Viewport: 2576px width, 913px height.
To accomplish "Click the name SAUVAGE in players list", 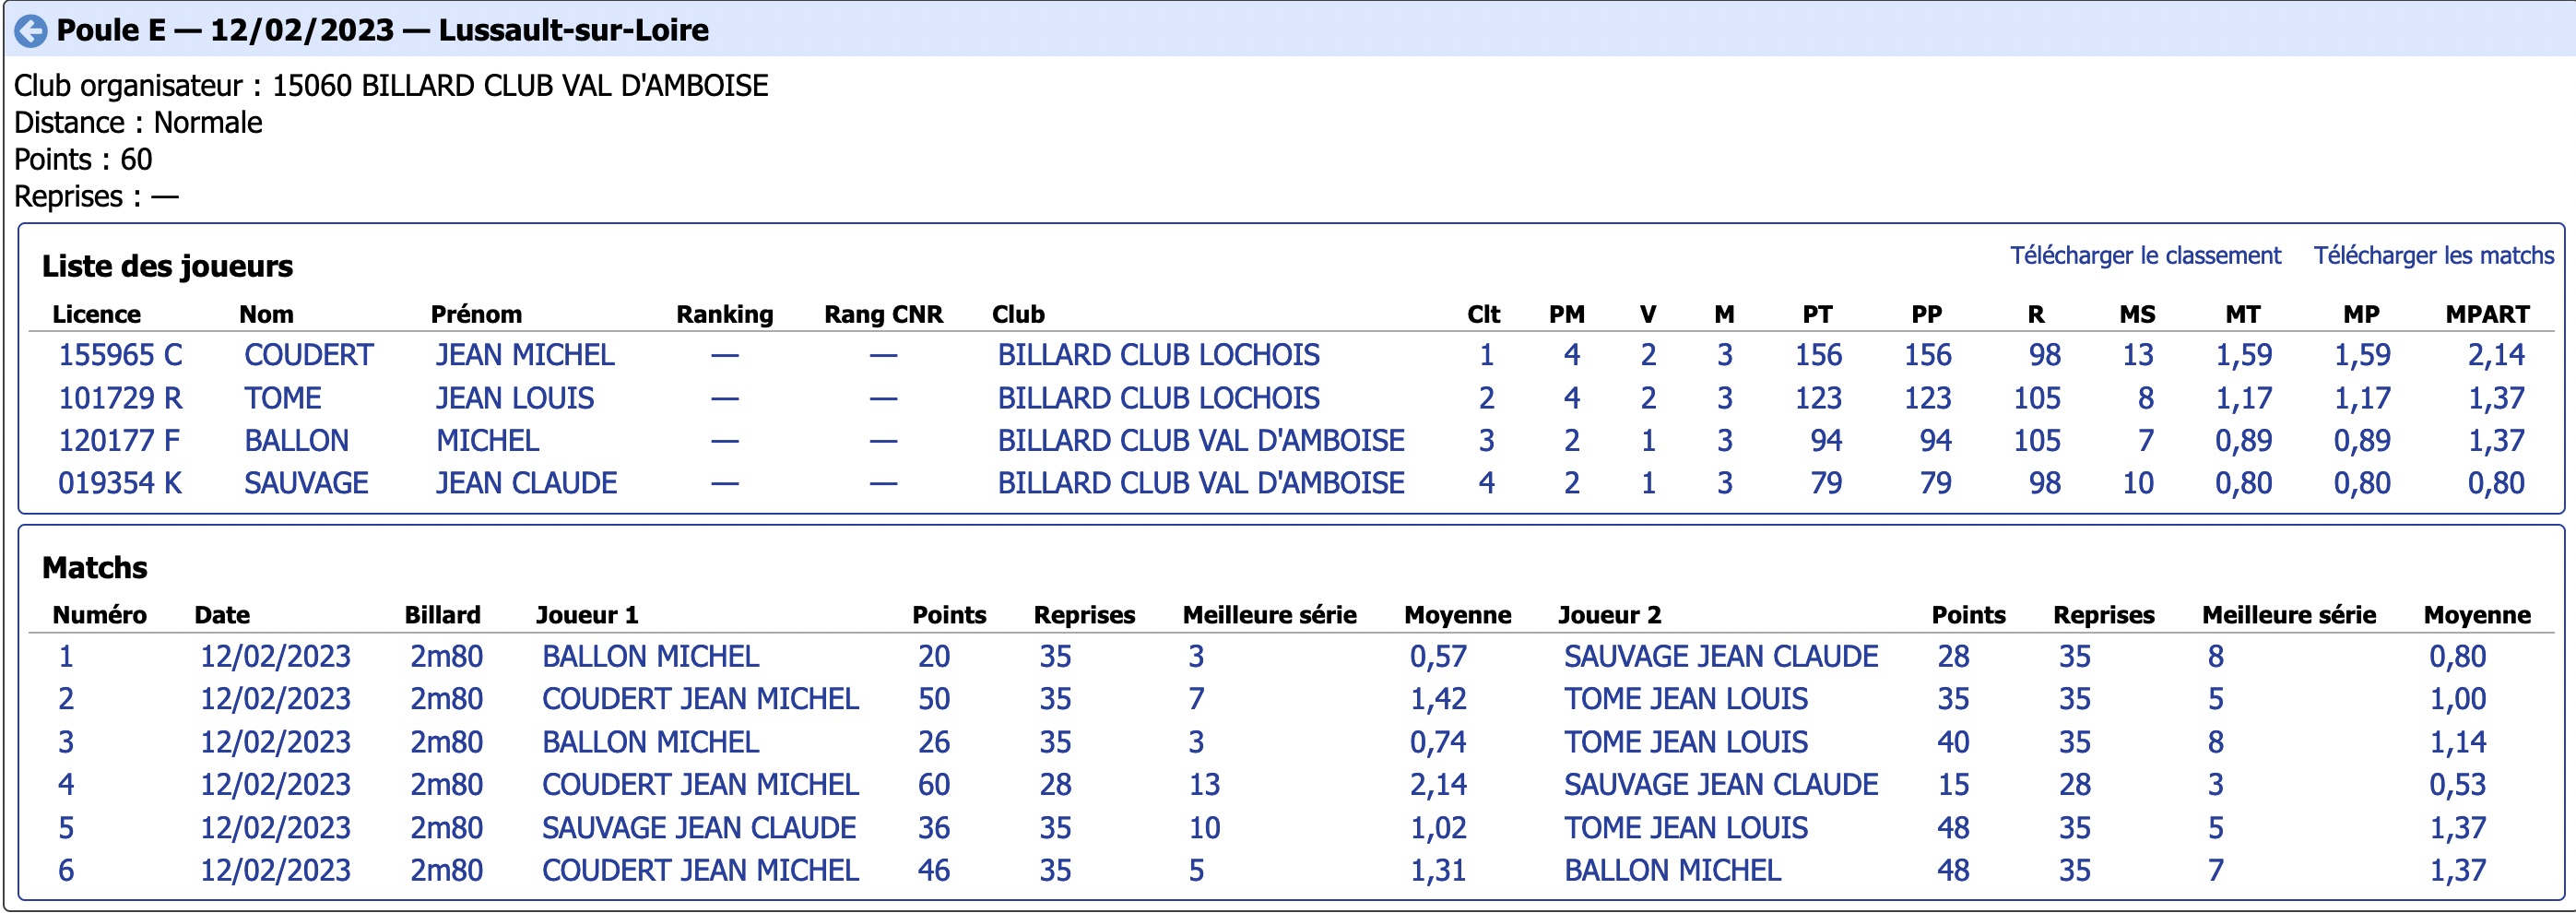I will point(307,483).
